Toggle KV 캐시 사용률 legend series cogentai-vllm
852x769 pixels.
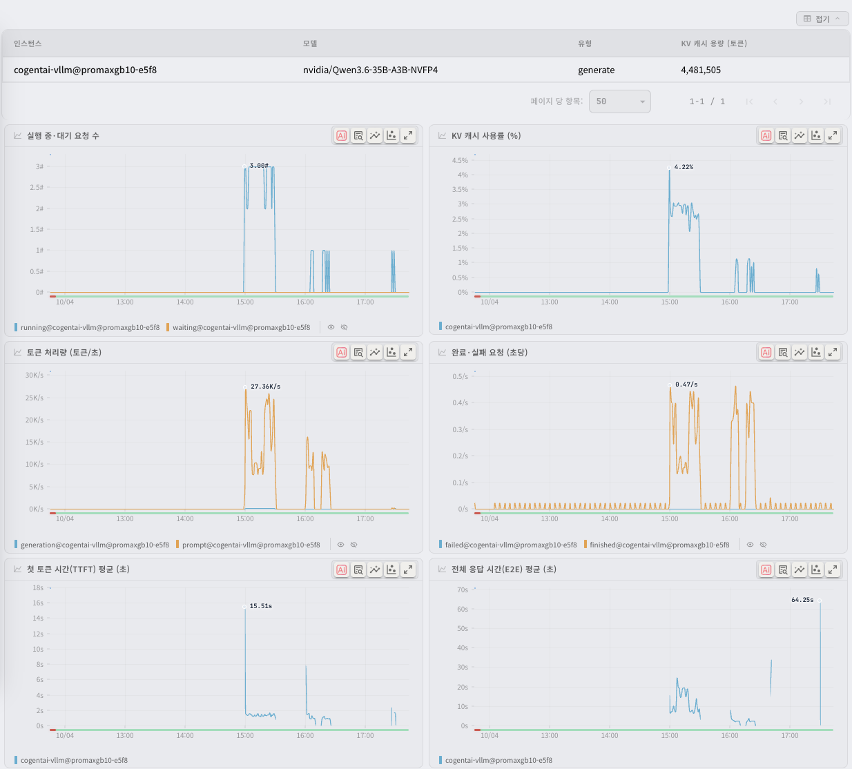point(496,327)
